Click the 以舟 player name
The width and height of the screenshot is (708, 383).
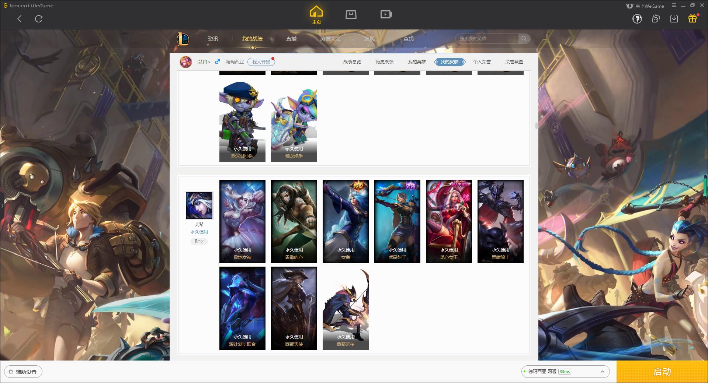tap(204, 62)
